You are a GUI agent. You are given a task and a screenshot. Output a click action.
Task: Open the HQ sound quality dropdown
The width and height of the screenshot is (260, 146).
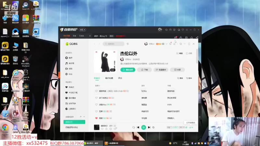(175, 128)
